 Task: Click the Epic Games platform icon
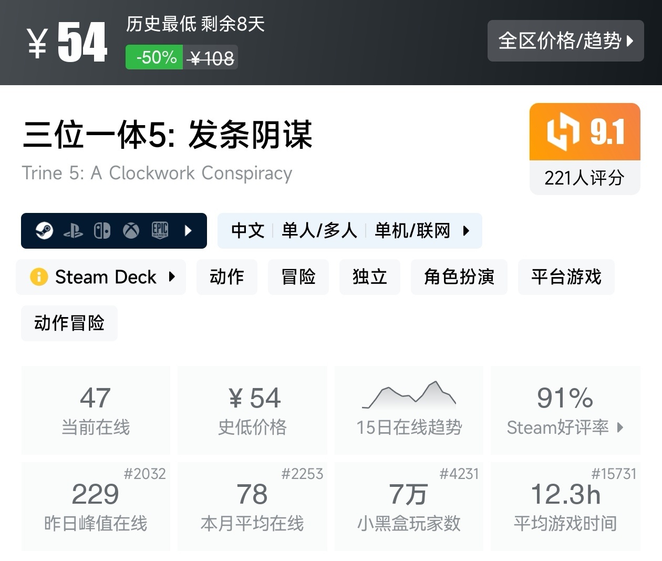click(x=160, y=230)
